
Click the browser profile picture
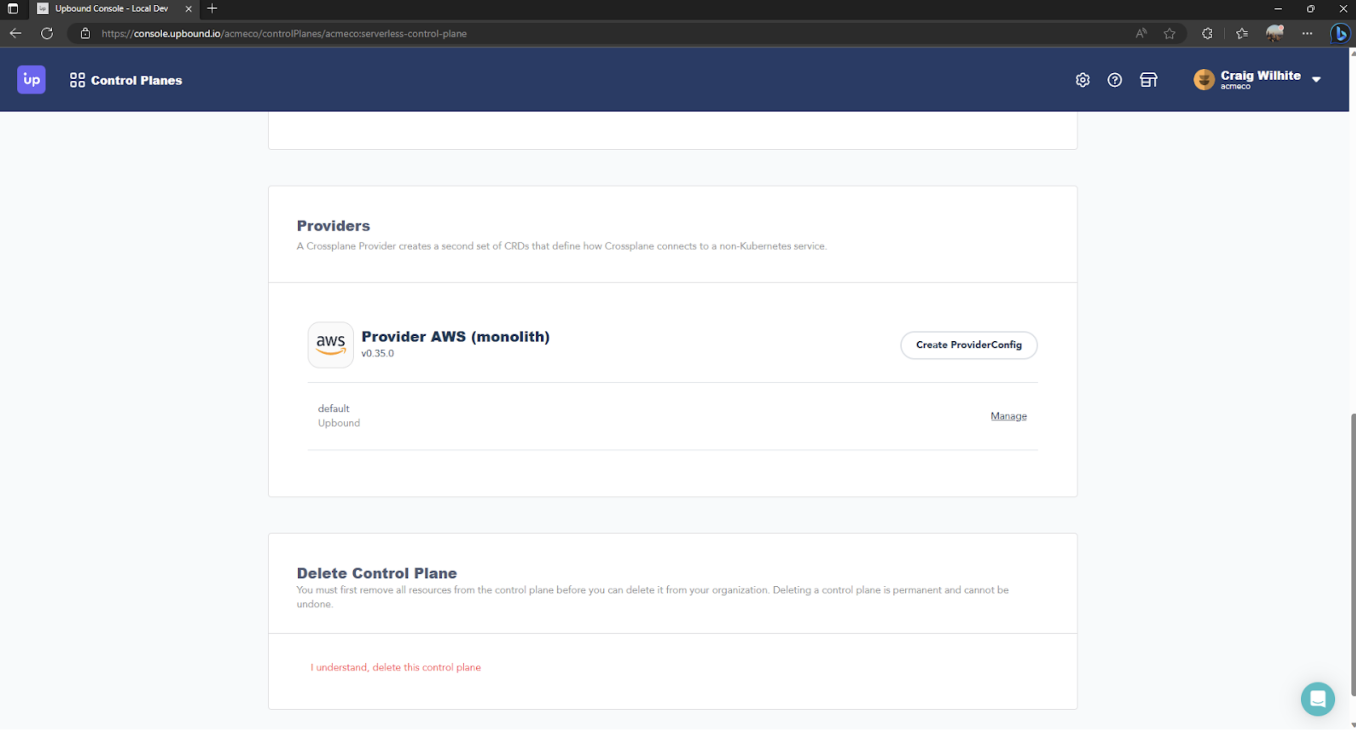click(x=1274, y=33)
